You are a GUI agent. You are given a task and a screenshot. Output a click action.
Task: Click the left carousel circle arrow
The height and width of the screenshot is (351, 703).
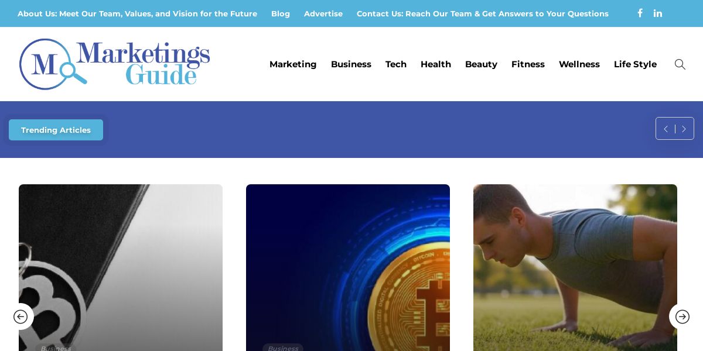[21, 316]
